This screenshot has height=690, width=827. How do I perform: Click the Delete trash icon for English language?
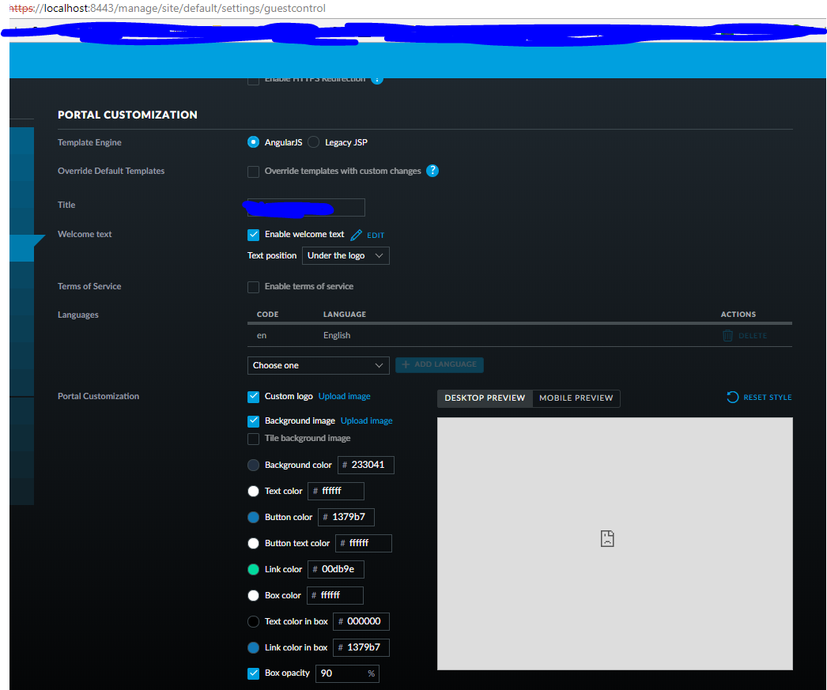pyautogui.click(x=727, y=335)
